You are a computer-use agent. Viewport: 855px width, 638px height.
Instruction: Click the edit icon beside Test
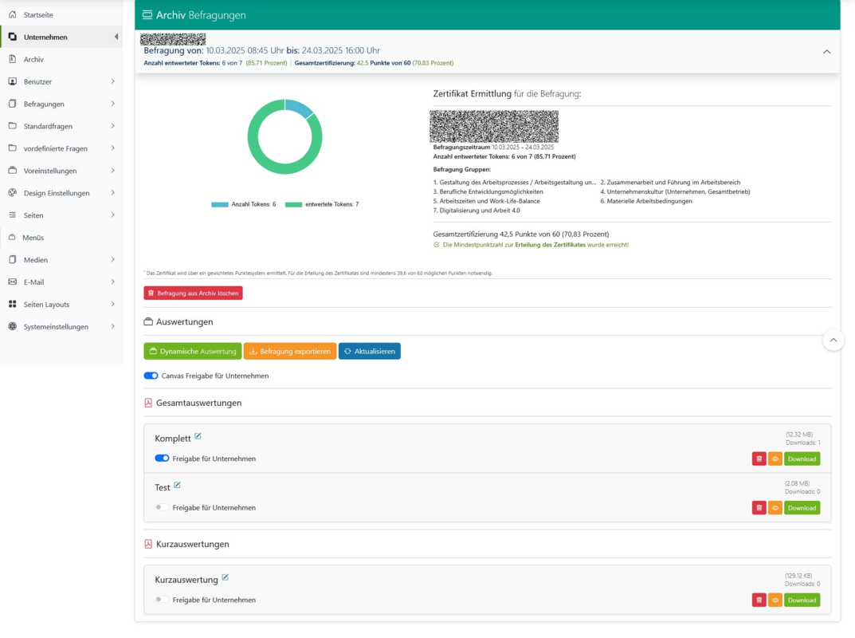tap(177, 485)
